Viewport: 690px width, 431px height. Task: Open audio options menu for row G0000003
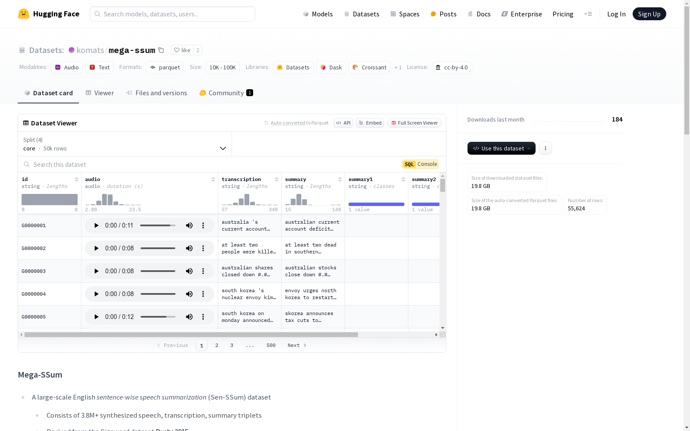point(203,271)
